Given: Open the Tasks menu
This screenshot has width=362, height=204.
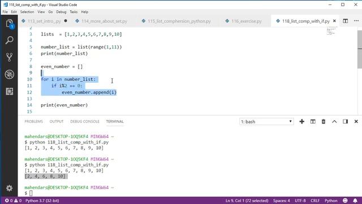Looking at the screenshot, I should [74, 12].
